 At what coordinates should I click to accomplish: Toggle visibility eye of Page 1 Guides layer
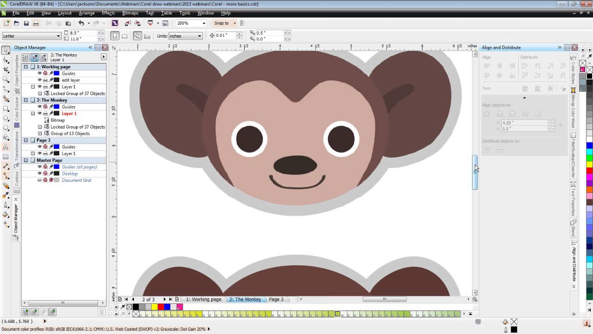(x=39, y=73)
